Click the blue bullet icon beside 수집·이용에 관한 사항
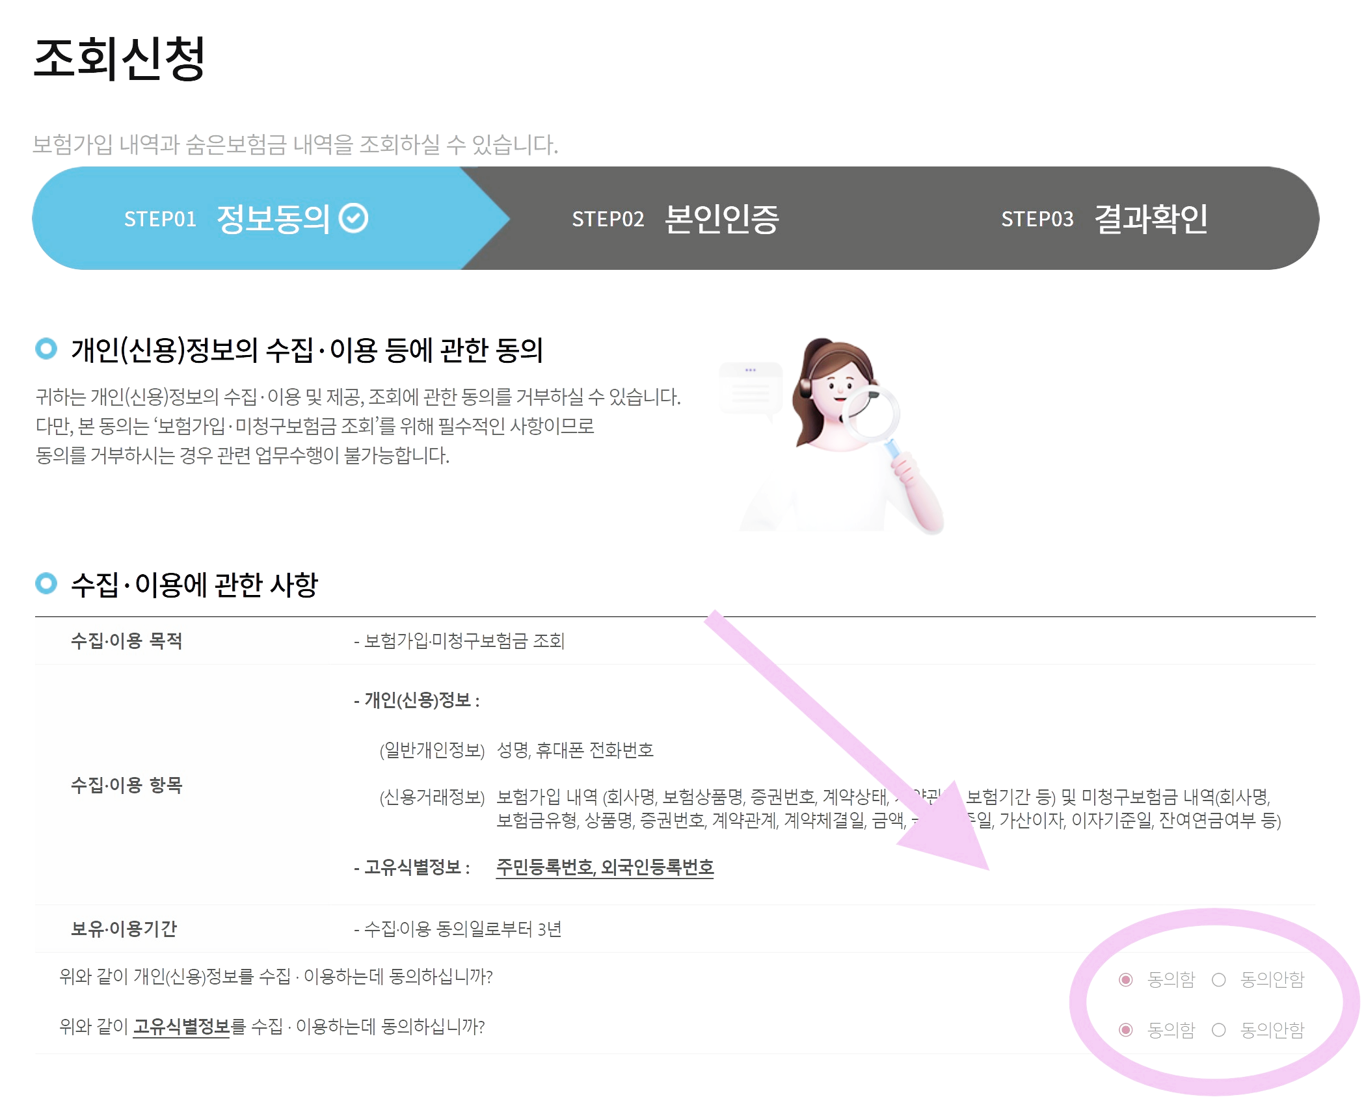This screenshot has width=1364, height=1097. 46,583
